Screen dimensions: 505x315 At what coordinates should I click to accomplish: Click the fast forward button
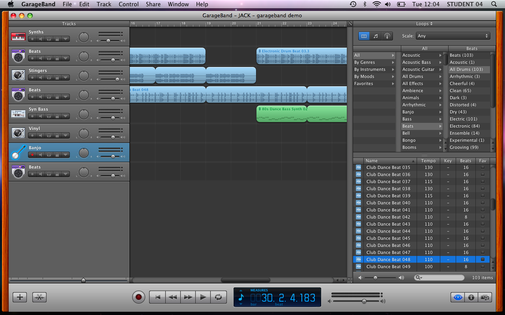point(188,297)
